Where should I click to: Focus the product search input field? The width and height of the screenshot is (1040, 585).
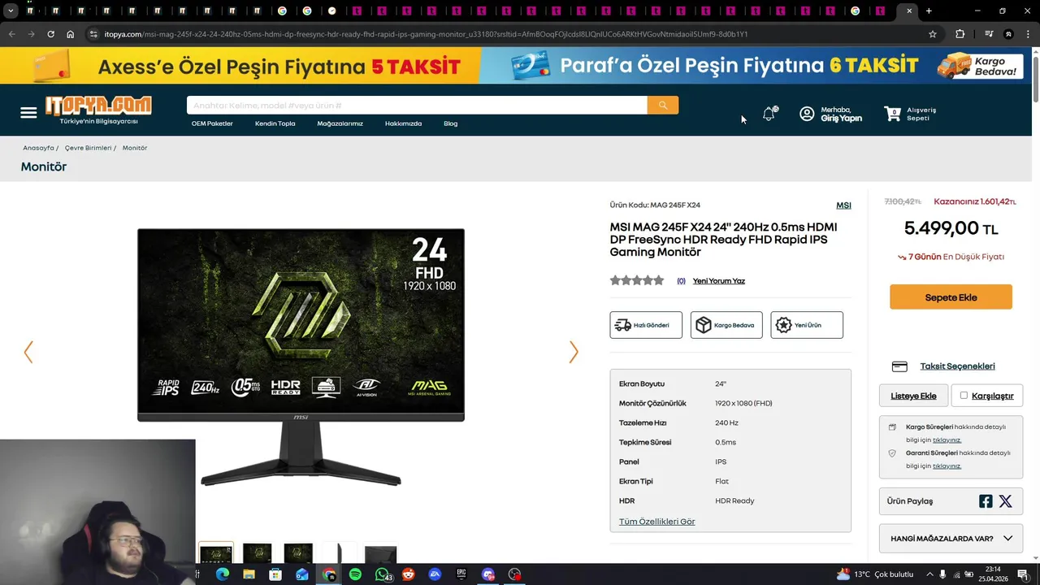pyautogui.click(x=417, y=106)
